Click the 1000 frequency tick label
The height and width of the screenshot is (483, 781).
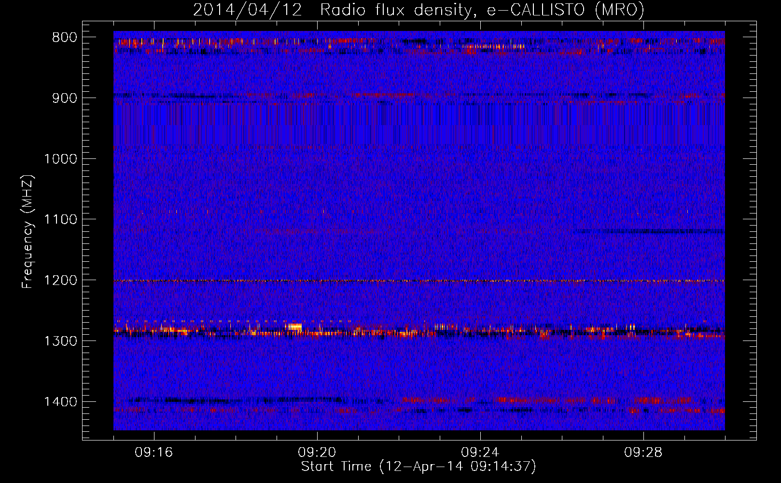[60, 159]
